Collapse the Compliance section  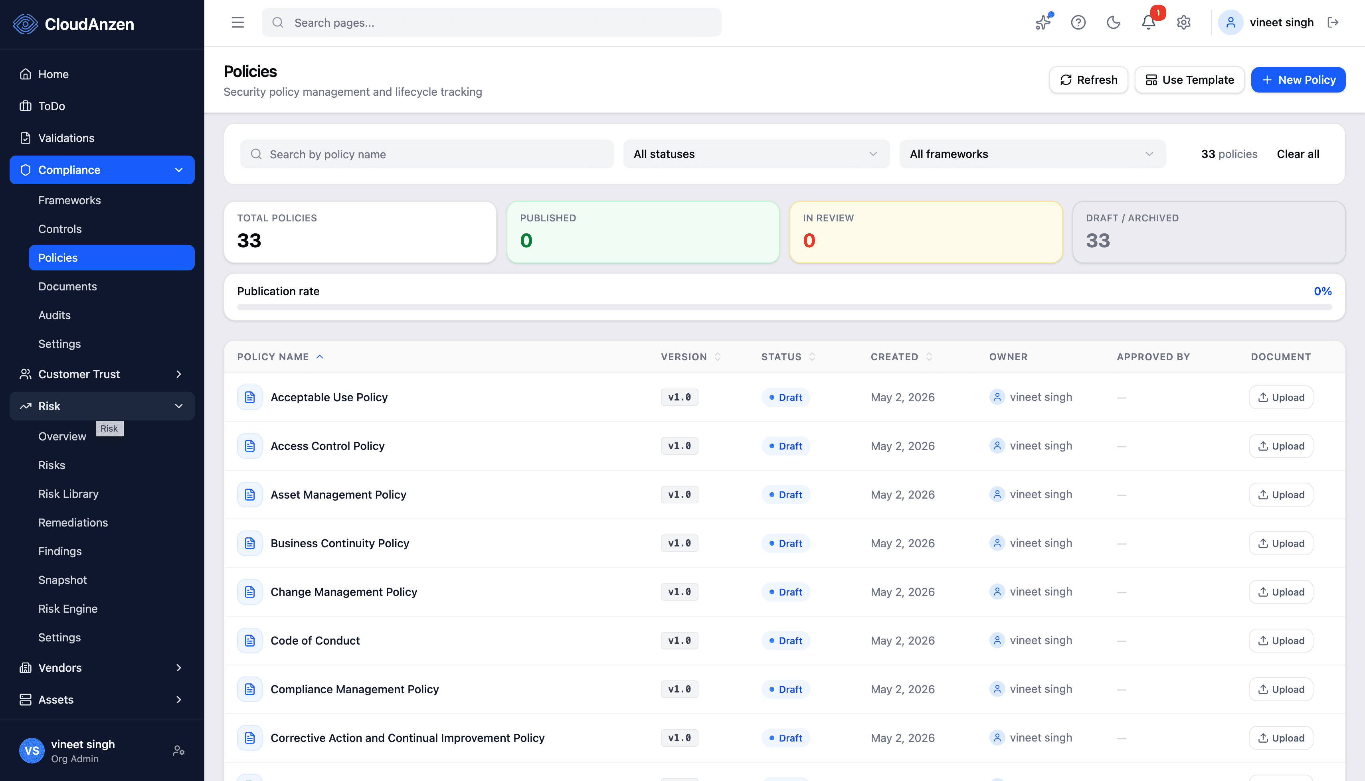point(102,170)
